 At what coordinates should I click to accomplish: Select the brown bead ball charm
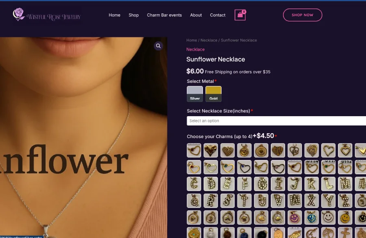pos(227,233)
